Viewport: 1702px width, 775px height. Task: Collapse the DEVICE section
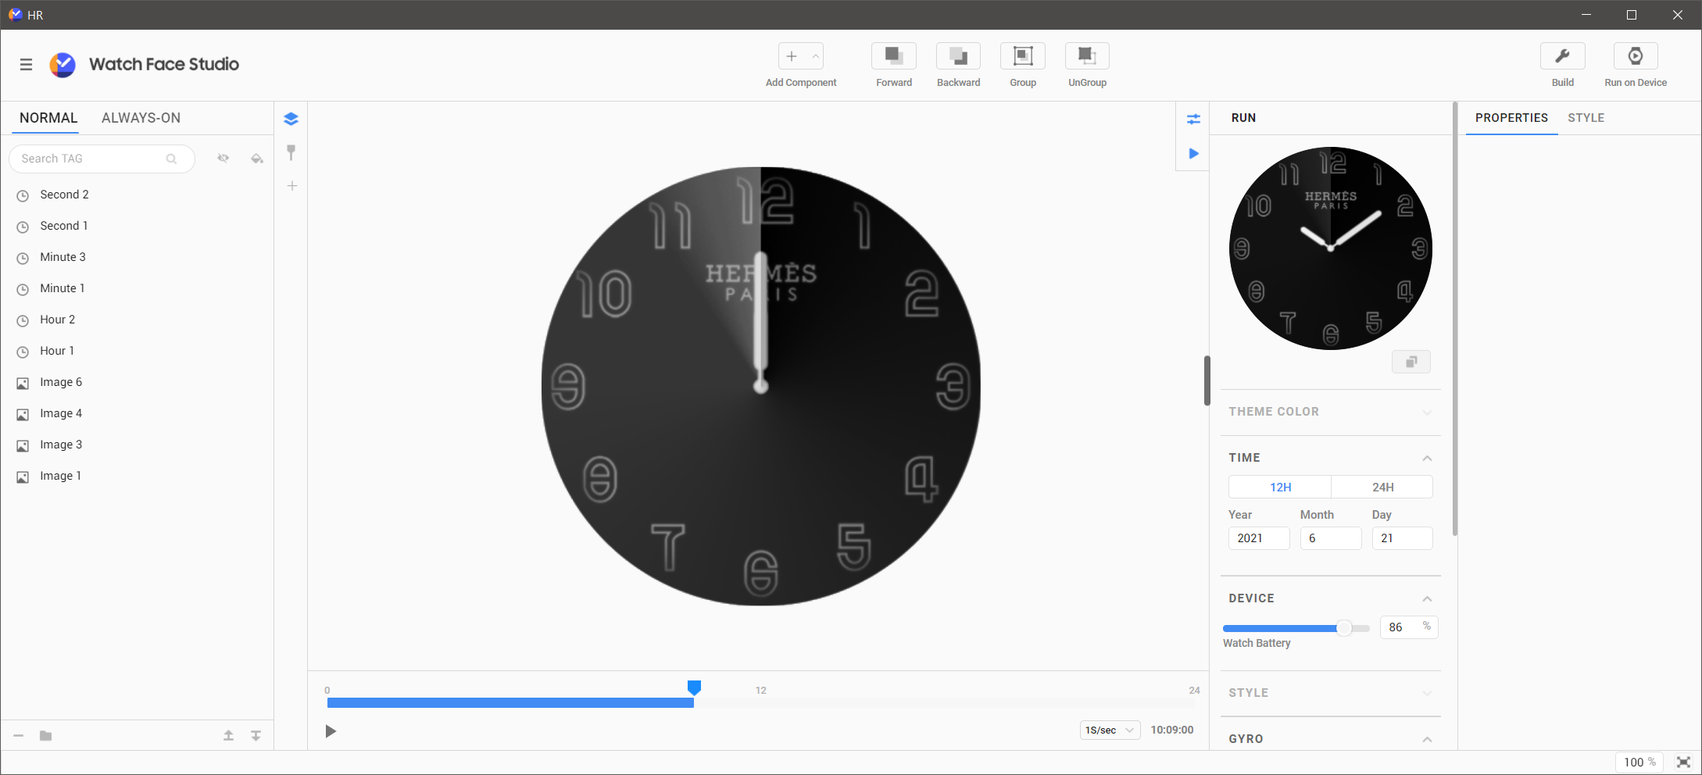(1427, 598)
